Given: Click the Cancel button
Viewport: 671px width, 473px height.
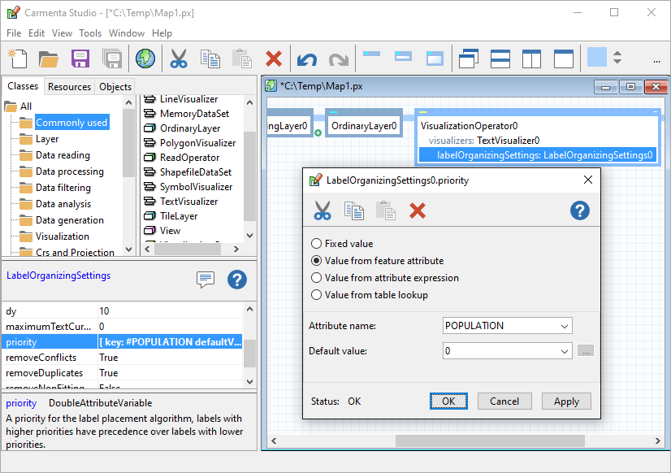Looking at the screenshot, I should [504, 401].
